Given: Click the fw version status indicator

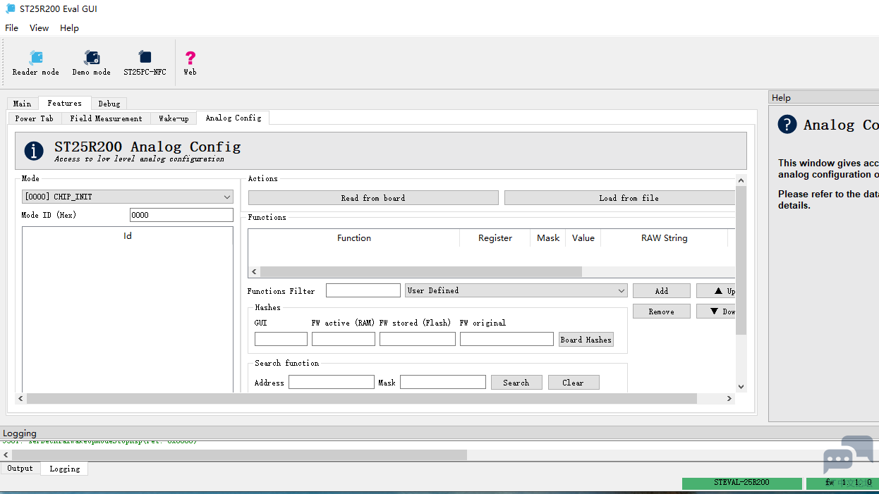Looking at the screenshot, I should pos(842,483).
